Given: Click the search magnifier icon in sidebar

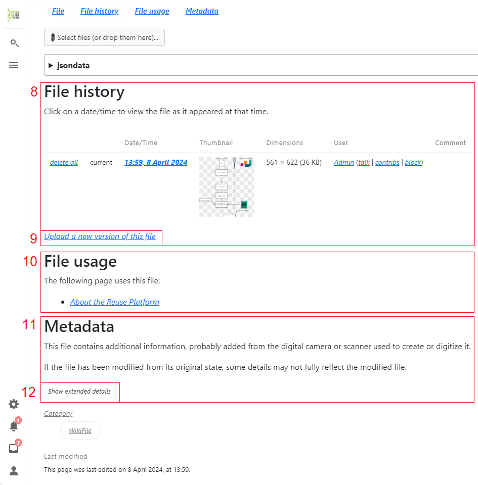Looking at the screenshot, I should pos(14,43).
